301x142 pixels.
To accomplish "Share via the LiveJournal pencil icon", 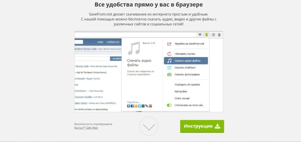I will click(x=147, y=106).
